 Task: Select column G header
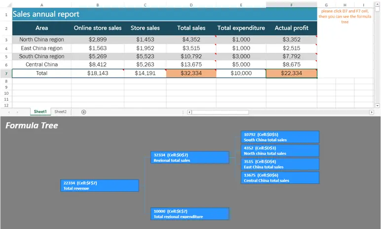pos(326,5)
